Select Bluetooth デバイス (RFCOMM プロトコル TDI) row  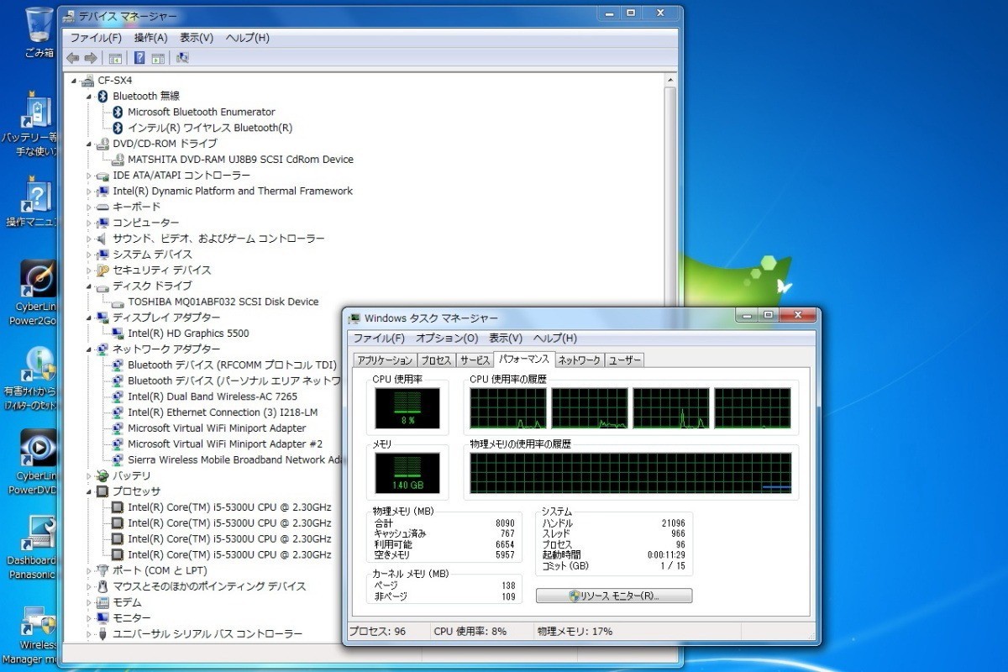232,365
